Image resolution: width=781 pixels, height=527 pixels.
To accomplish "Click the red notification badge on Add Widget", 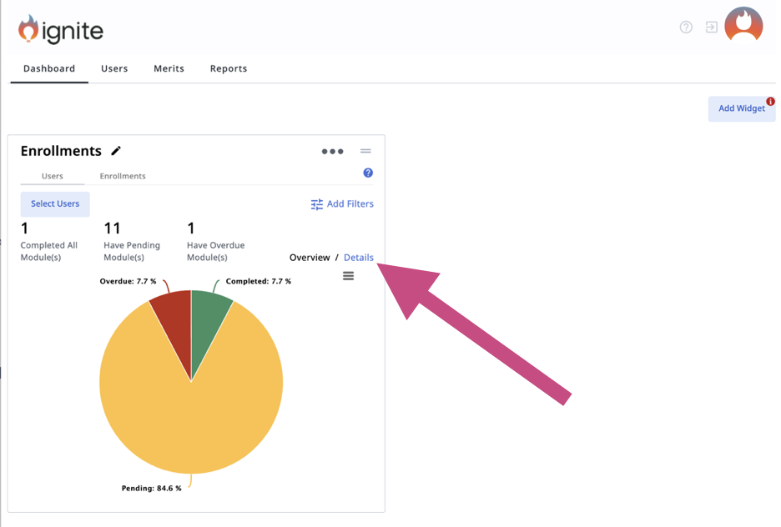I will coord(770,102).
